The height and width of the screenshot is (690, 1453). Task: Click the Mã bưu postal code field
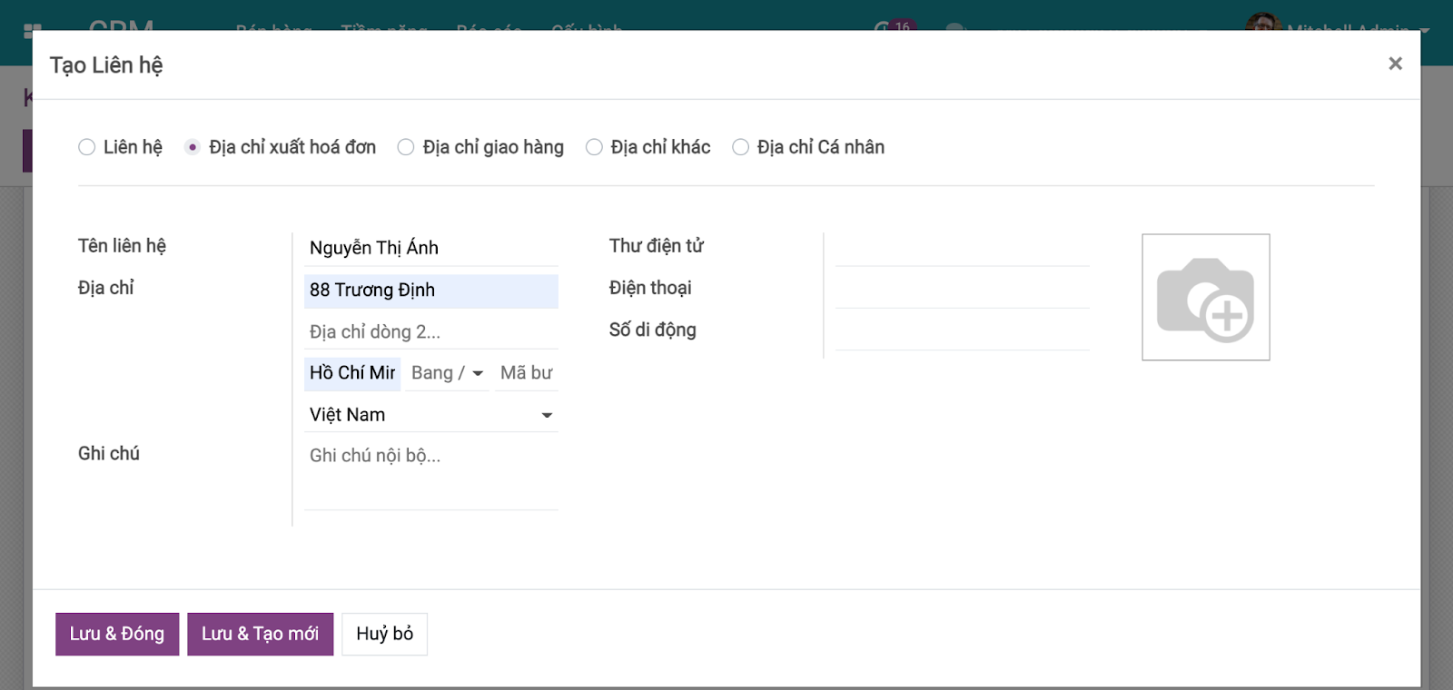[527, 373]
